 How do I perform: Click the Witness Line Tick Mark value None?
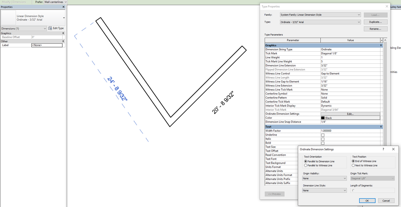tap(350, 90)
